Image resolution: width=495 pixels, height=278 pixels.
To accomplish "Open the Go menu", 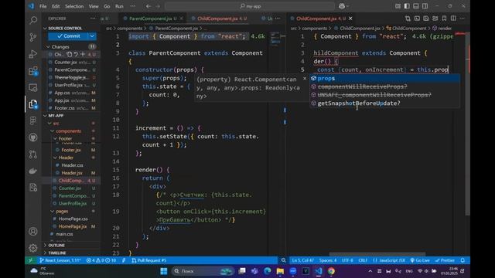I will tap(107, 6).
